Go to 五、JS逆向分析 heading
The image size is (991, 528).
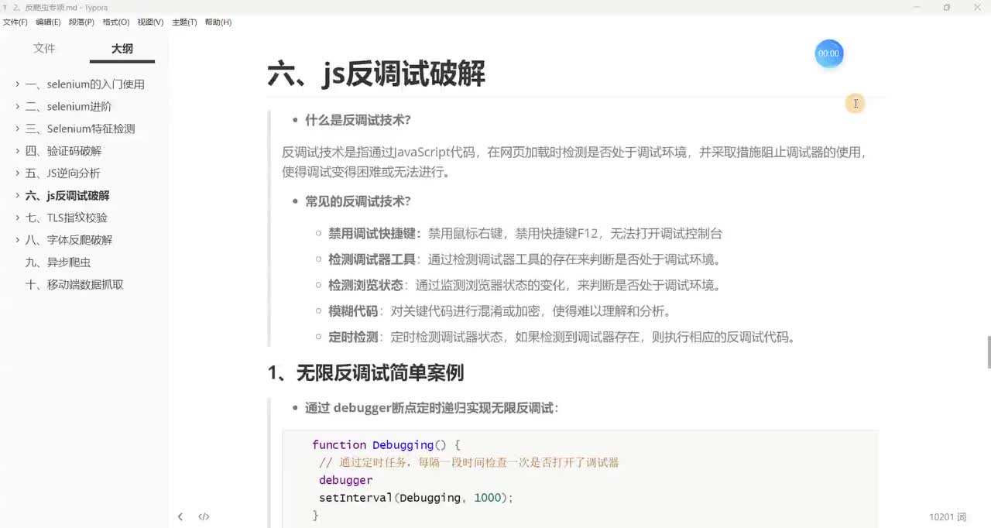coord(63,173)
